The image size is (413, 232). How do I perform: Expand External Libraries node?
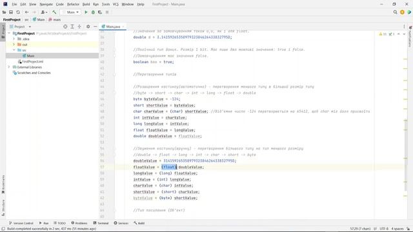coord(9,67)
